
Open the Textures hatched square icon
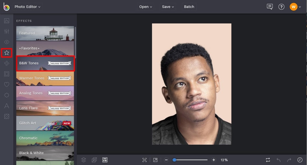tap(7, 117)
